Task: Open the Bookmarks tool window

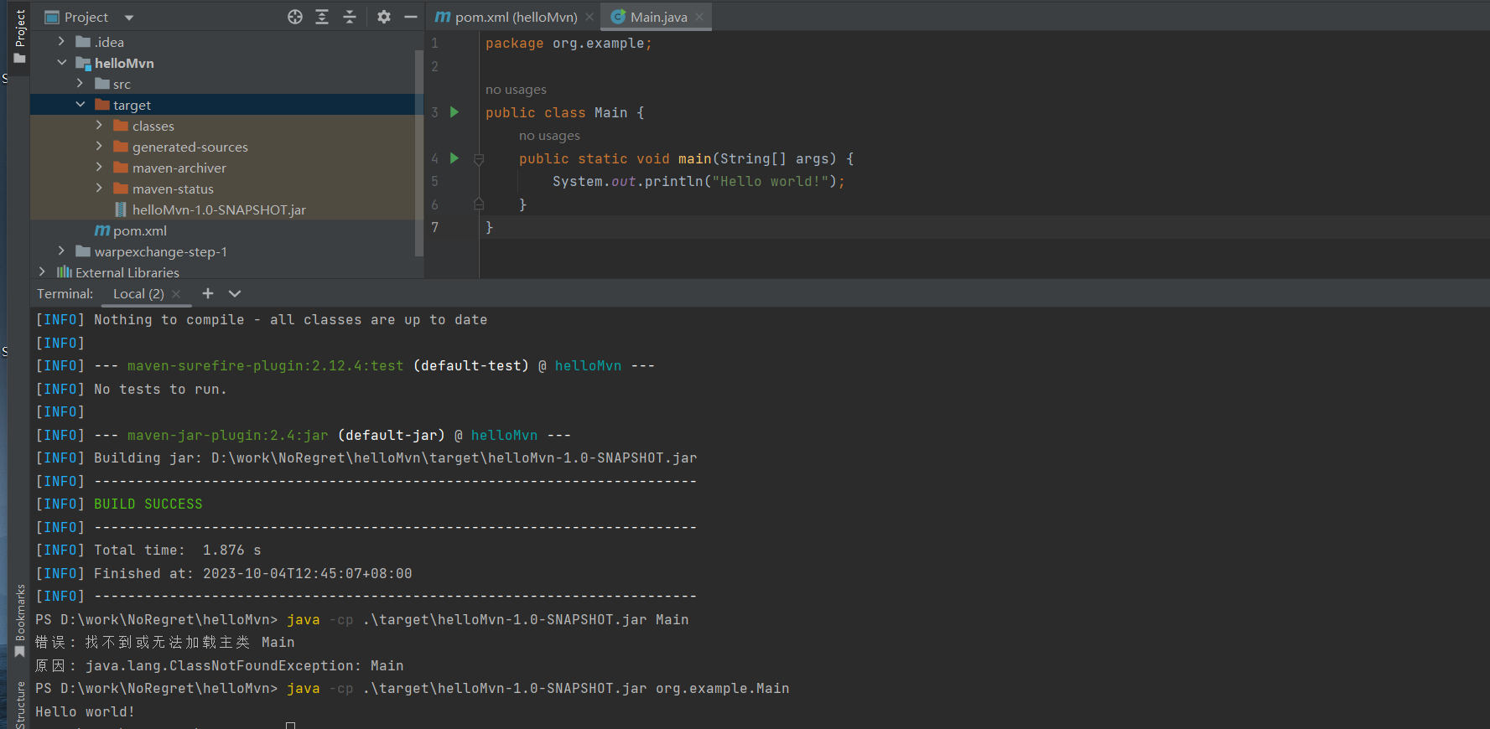Action: (20, 620)
